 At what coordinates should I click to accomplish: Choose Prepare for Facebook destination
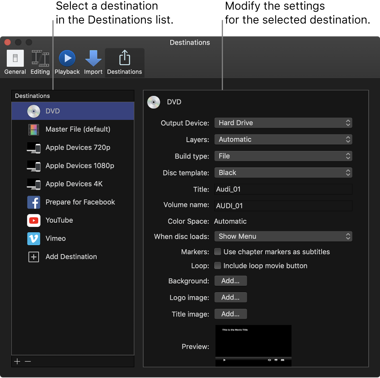tap(80, 202)
